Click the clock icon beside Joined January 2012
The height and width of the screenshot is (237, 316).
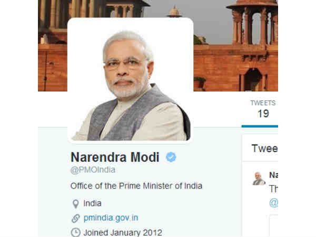click(75, 232)
